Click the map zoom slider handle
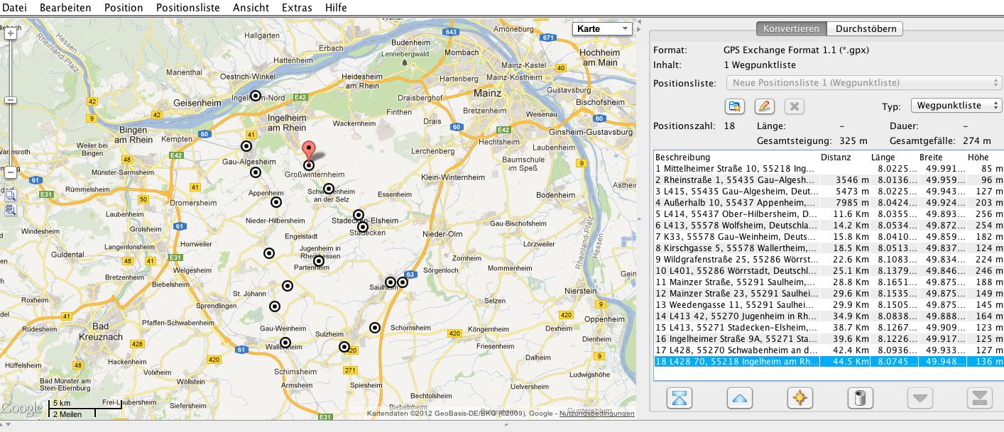 click(x=10, y=100)
